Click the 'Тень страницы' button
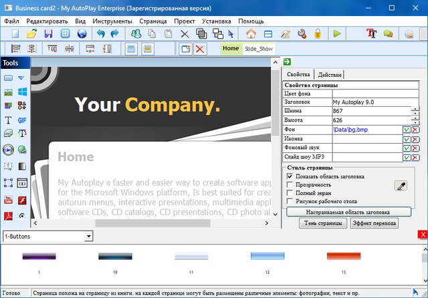Screen dimensions: 428x298 tap(323, 223)
